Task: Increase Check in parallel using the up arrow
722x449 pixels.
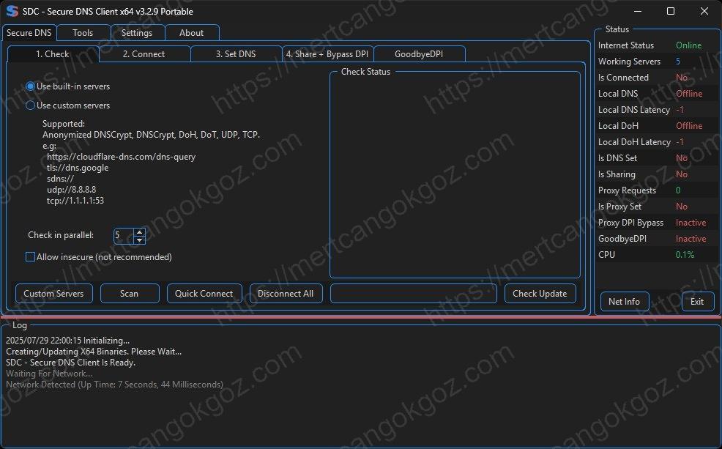Action: coord(138,232)
